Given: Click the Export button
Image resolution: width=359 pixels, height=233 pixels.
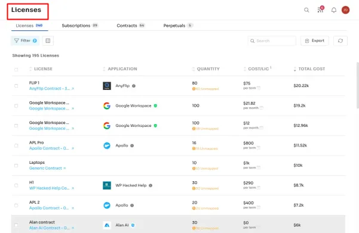Looking at the screenshot, I should click(x=315, y=41).
